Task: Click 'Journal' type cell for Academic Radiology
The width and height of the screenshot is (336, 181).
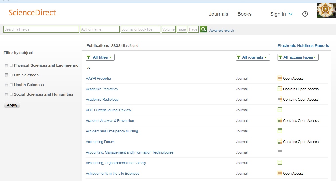Action: coord(242,100)
